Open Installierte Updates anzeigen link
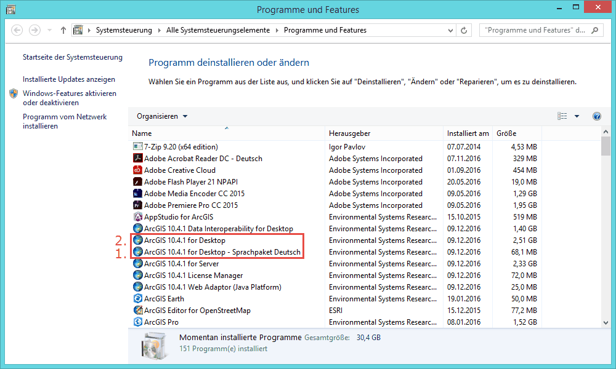The width and height of the screenshot is (616, 369). 69,79
